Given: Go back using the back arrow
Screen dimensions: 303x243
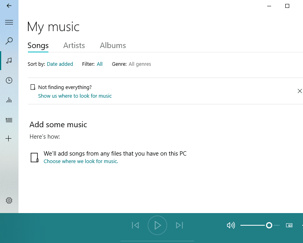Looking at the screenshot, I should point(9,6).
